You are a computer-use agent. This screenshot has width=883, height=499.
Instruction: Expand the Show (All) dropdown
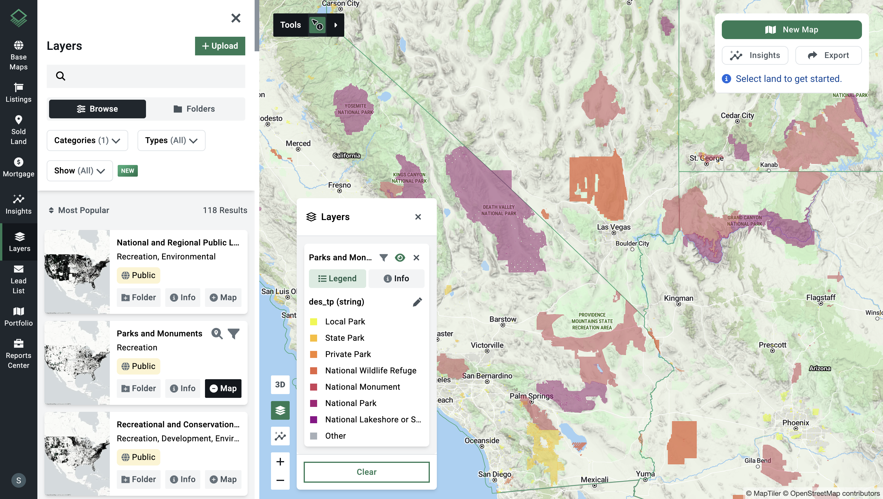80,171
